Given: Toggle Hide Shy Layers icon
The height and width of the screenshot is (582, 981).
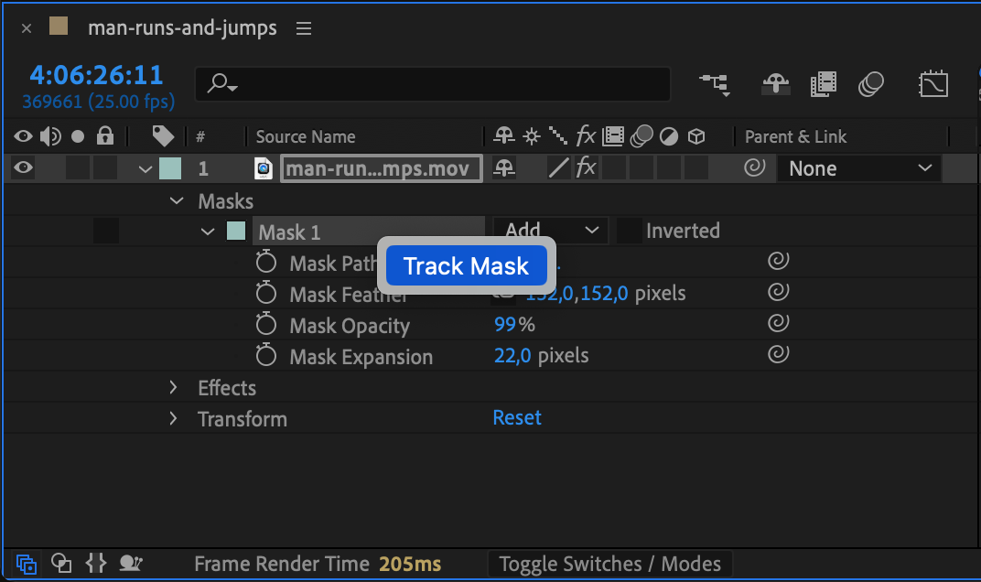Looking at the screenshot, I should click(x=775, y=85).
